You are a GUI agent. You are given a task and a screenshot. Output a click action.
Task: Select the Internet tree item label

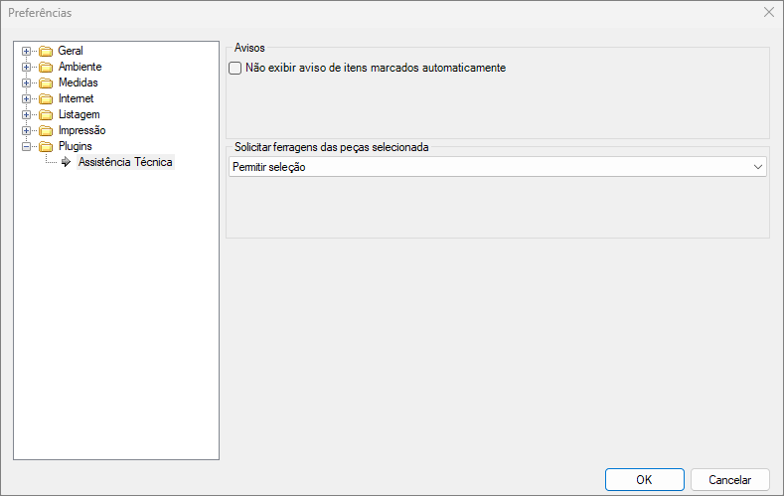click(x=77, y=98)
